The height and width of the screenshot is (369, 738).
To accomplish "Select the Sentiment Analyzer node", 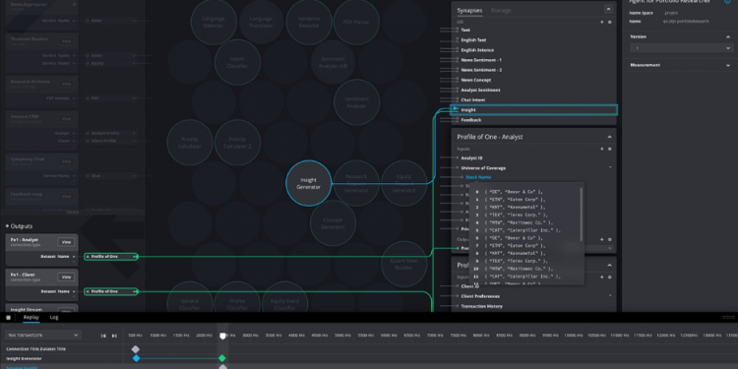I will (x=356, y=102).
